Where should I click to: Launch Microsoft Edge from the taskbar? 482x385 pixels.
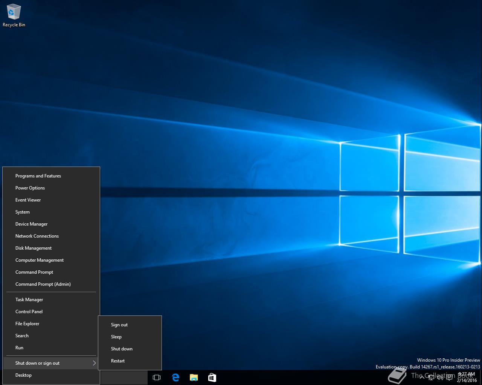click(175, 377)
